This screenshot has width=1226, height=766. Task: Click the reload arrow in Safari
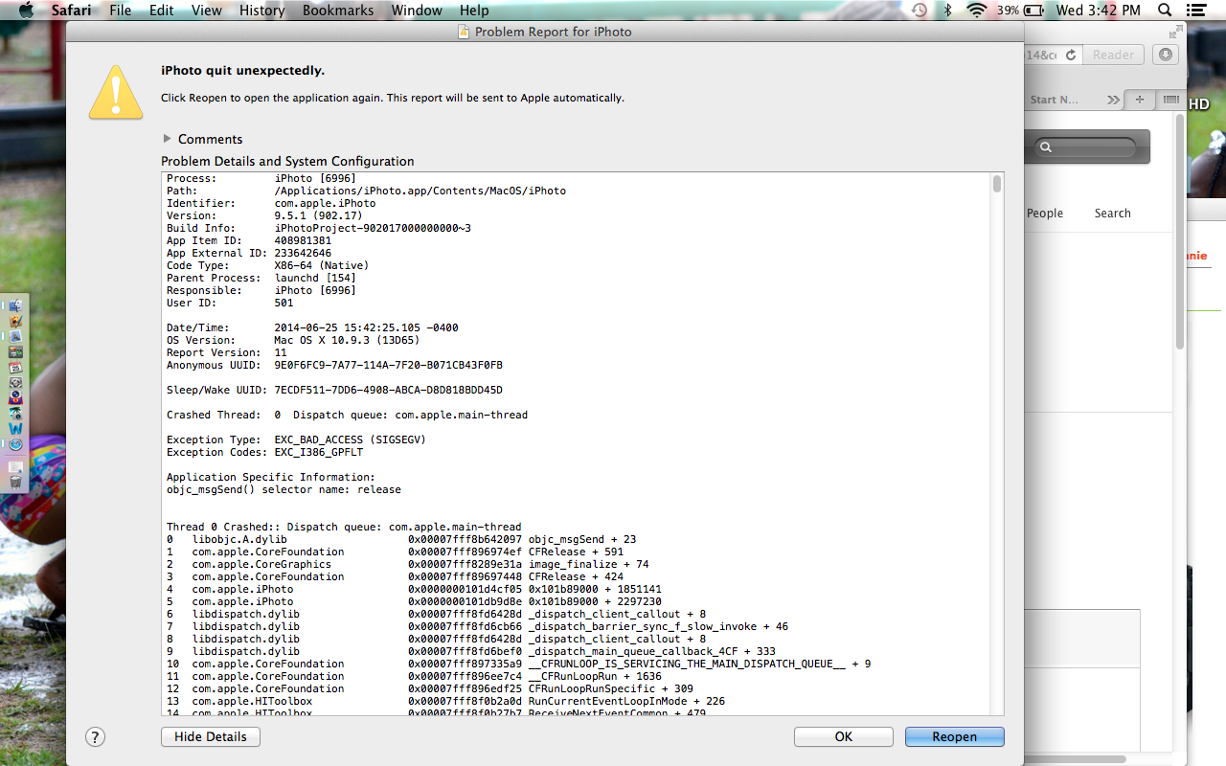pos(1070,55)
